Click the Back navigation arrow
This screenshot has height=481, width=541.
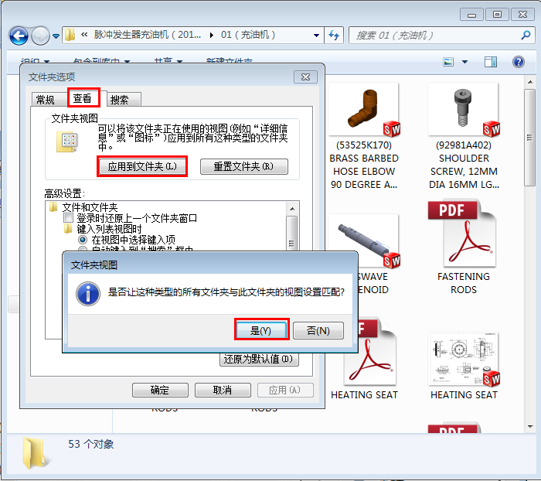click(x=19, y=36)
